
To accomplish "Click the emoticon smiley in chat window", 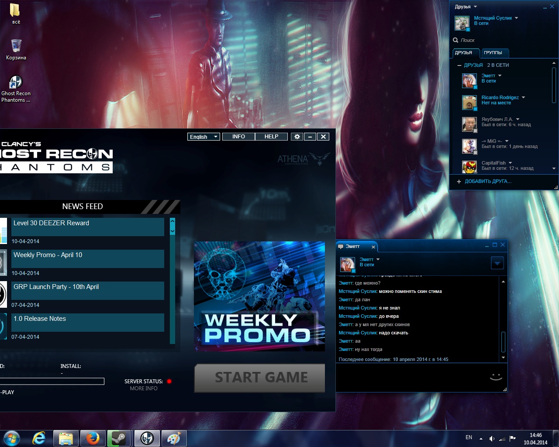I will 496,377.
